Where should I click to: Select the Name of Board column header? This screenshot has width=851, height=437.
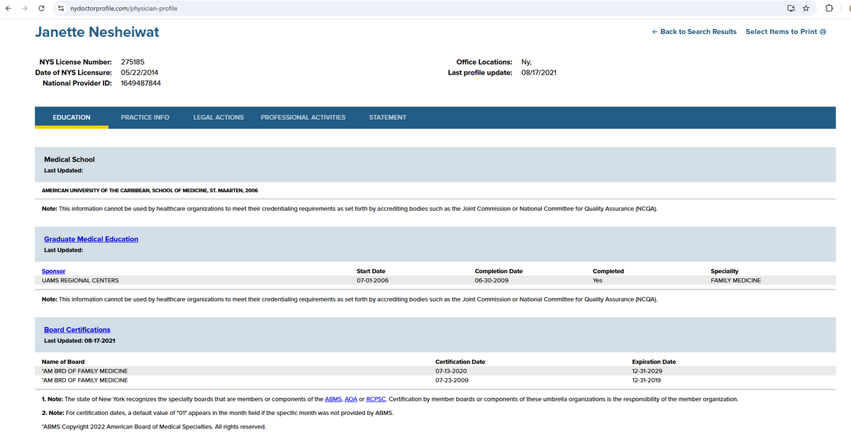pos(63,362)
